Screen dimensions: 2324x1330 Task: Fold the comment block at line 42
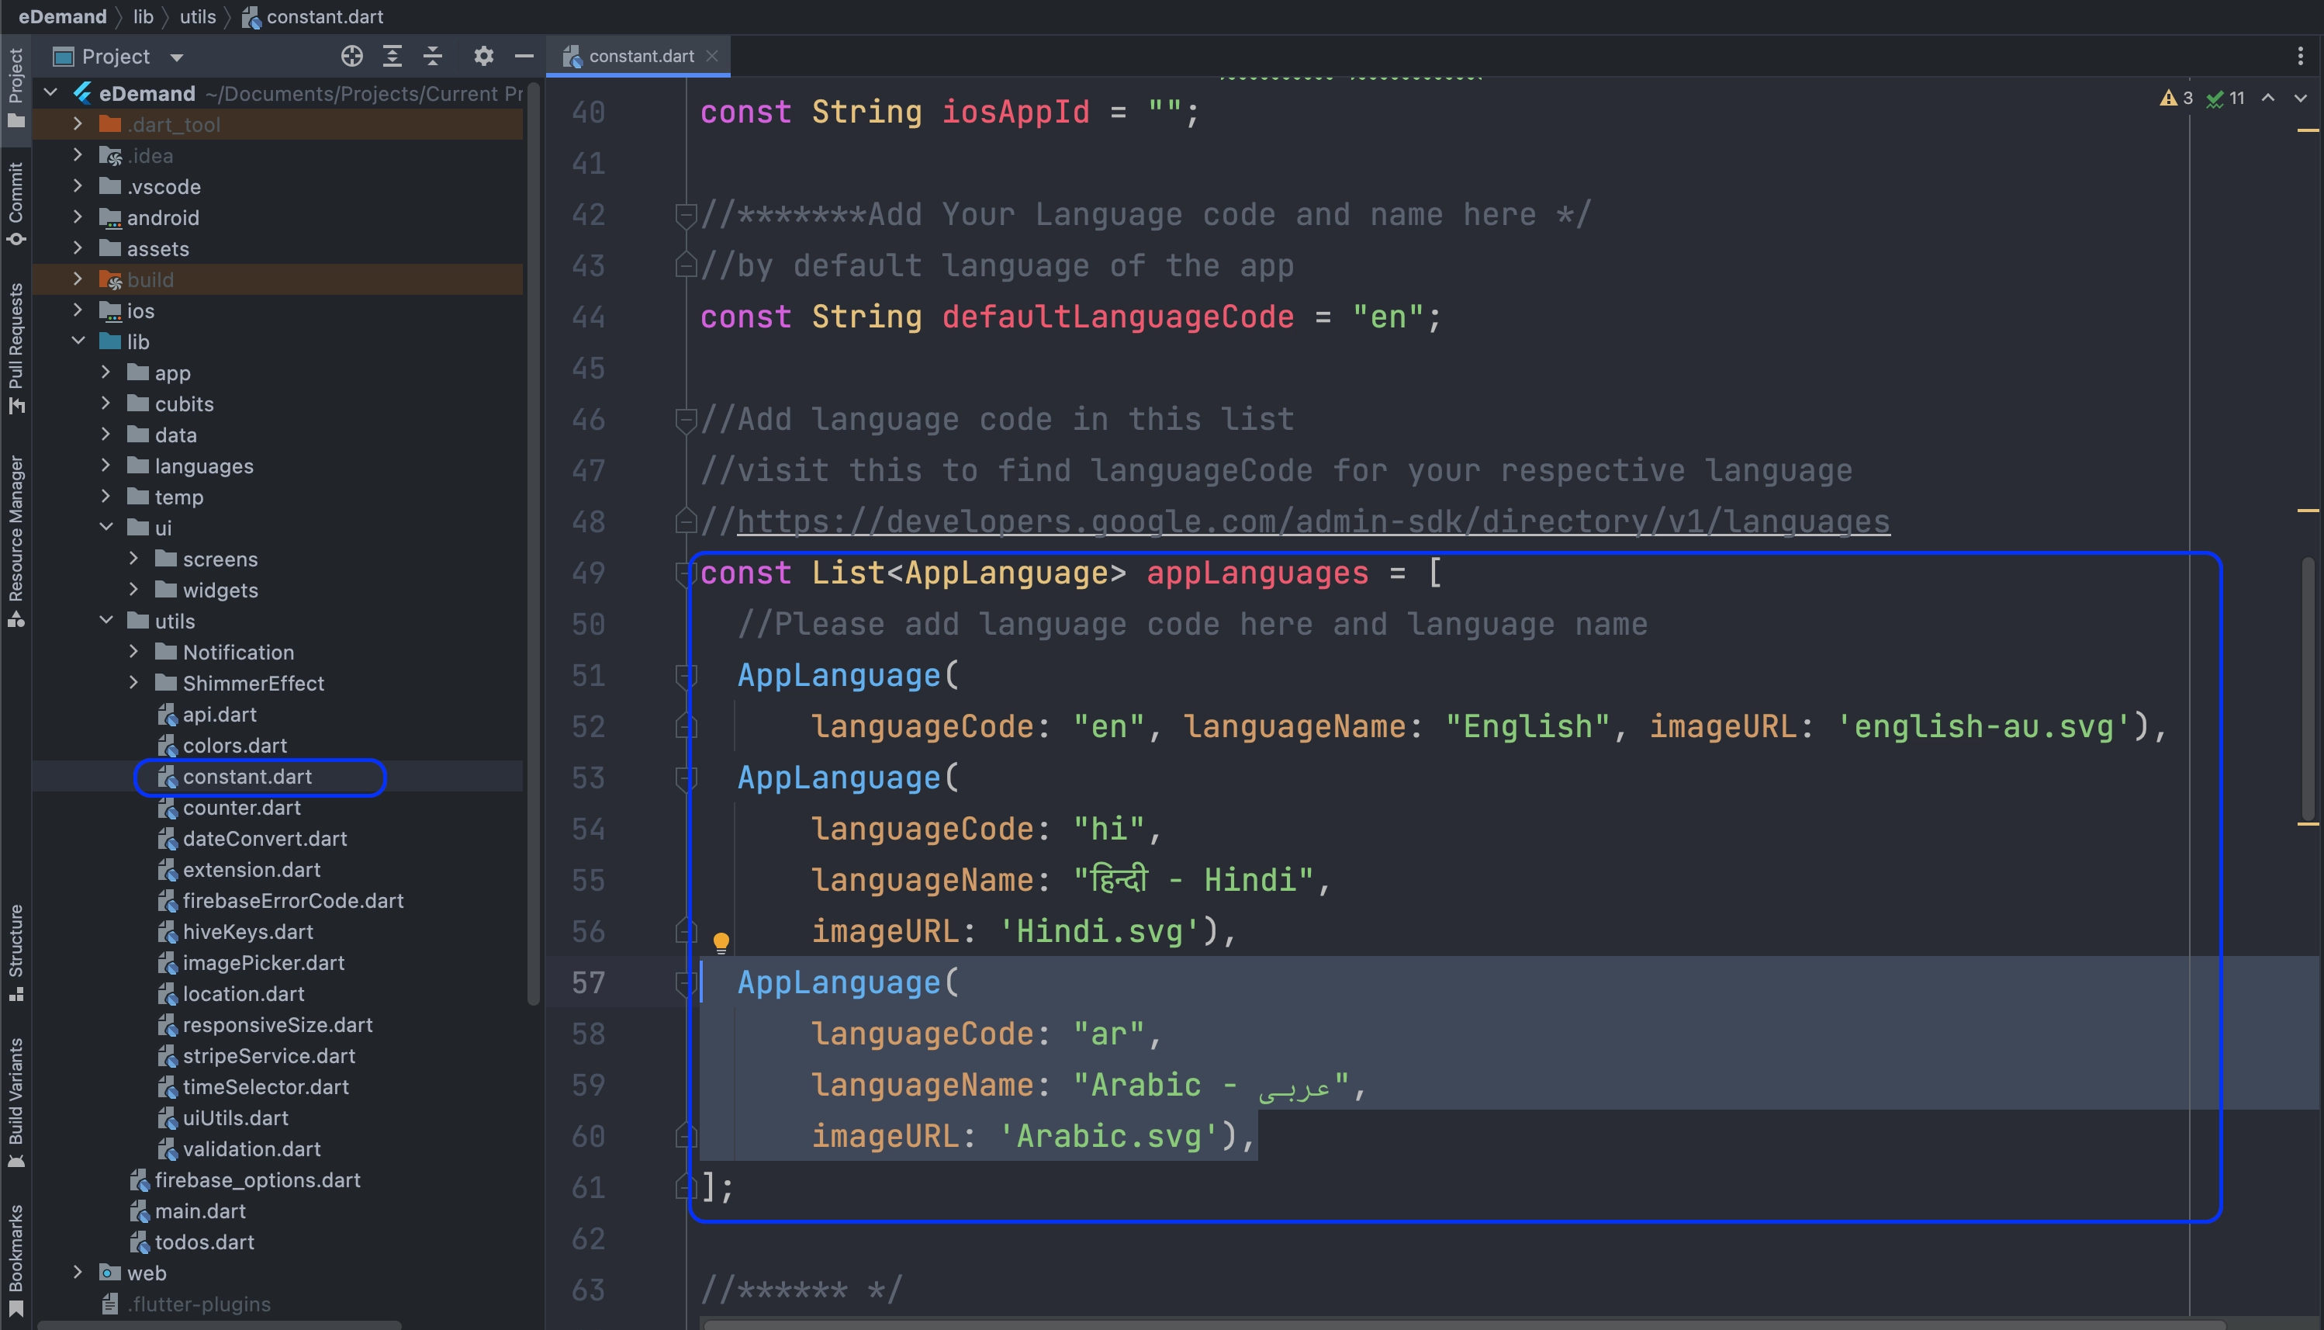(x=686, y=216)
